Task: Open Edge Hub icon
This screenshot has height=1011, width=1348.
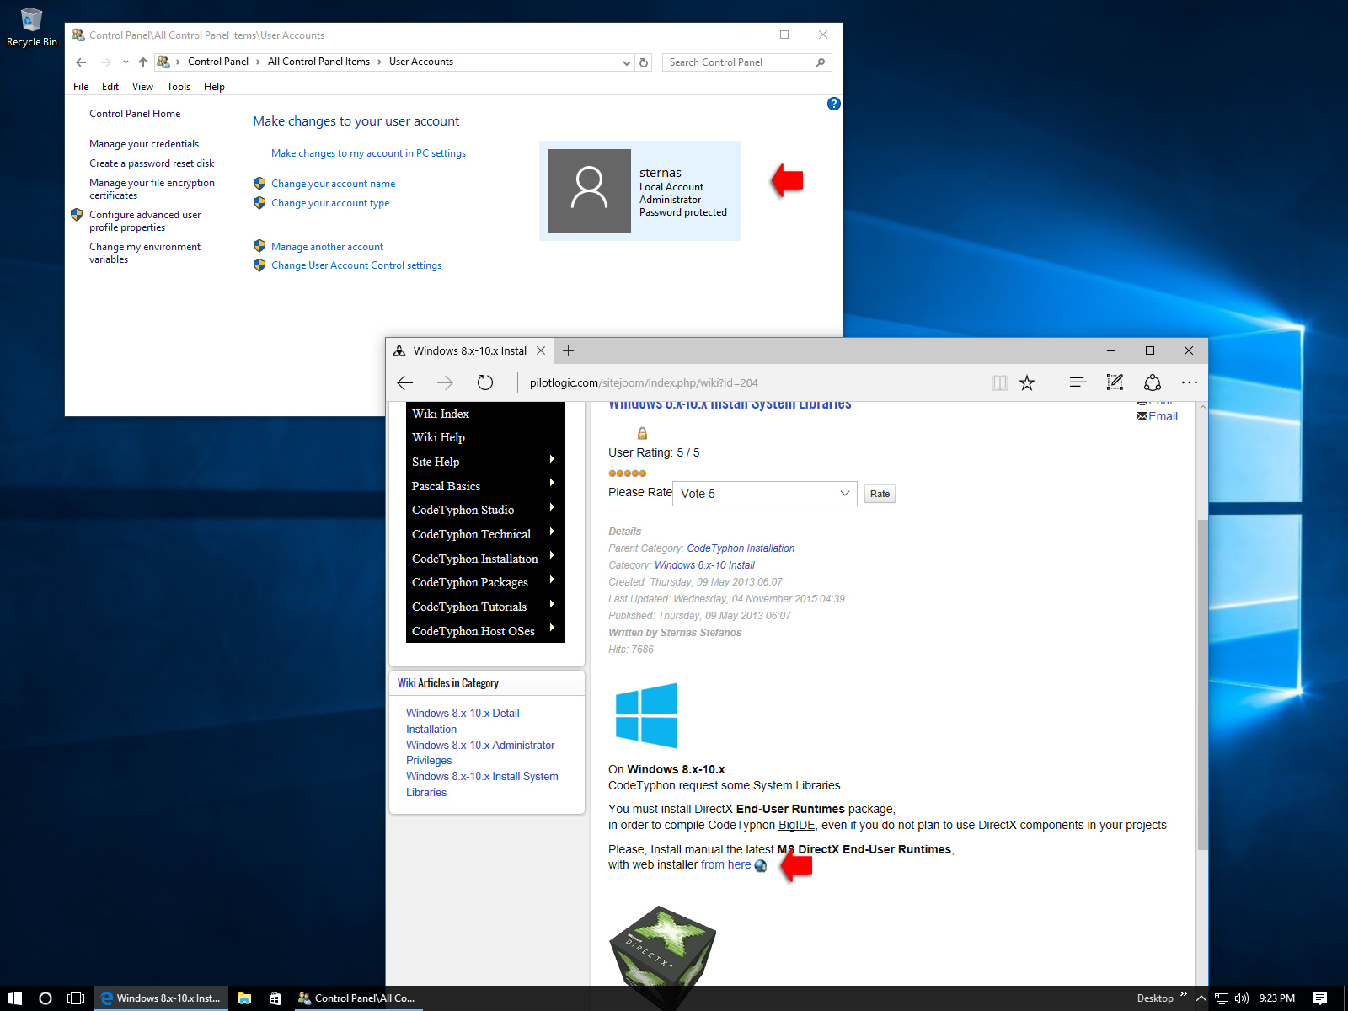Action: 1078,382
